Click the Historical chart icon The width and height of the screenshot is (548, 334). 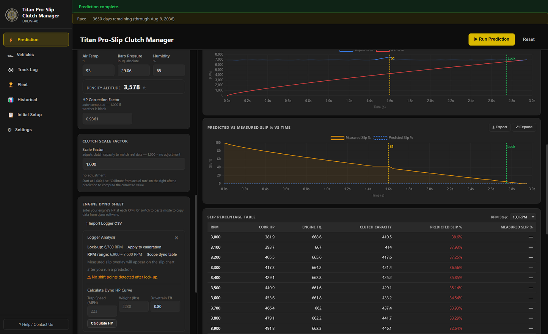click(11, 100)
